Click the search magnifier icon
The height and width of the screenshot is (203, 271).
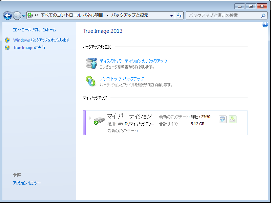263,16
